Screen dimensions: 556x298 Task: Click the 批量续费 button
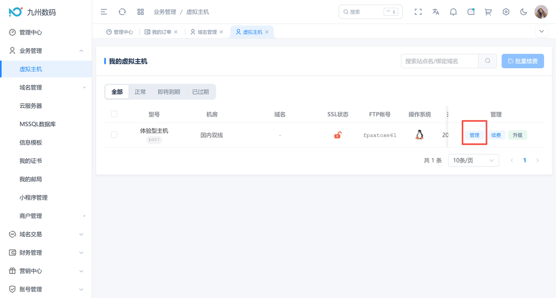coord(523,61)
